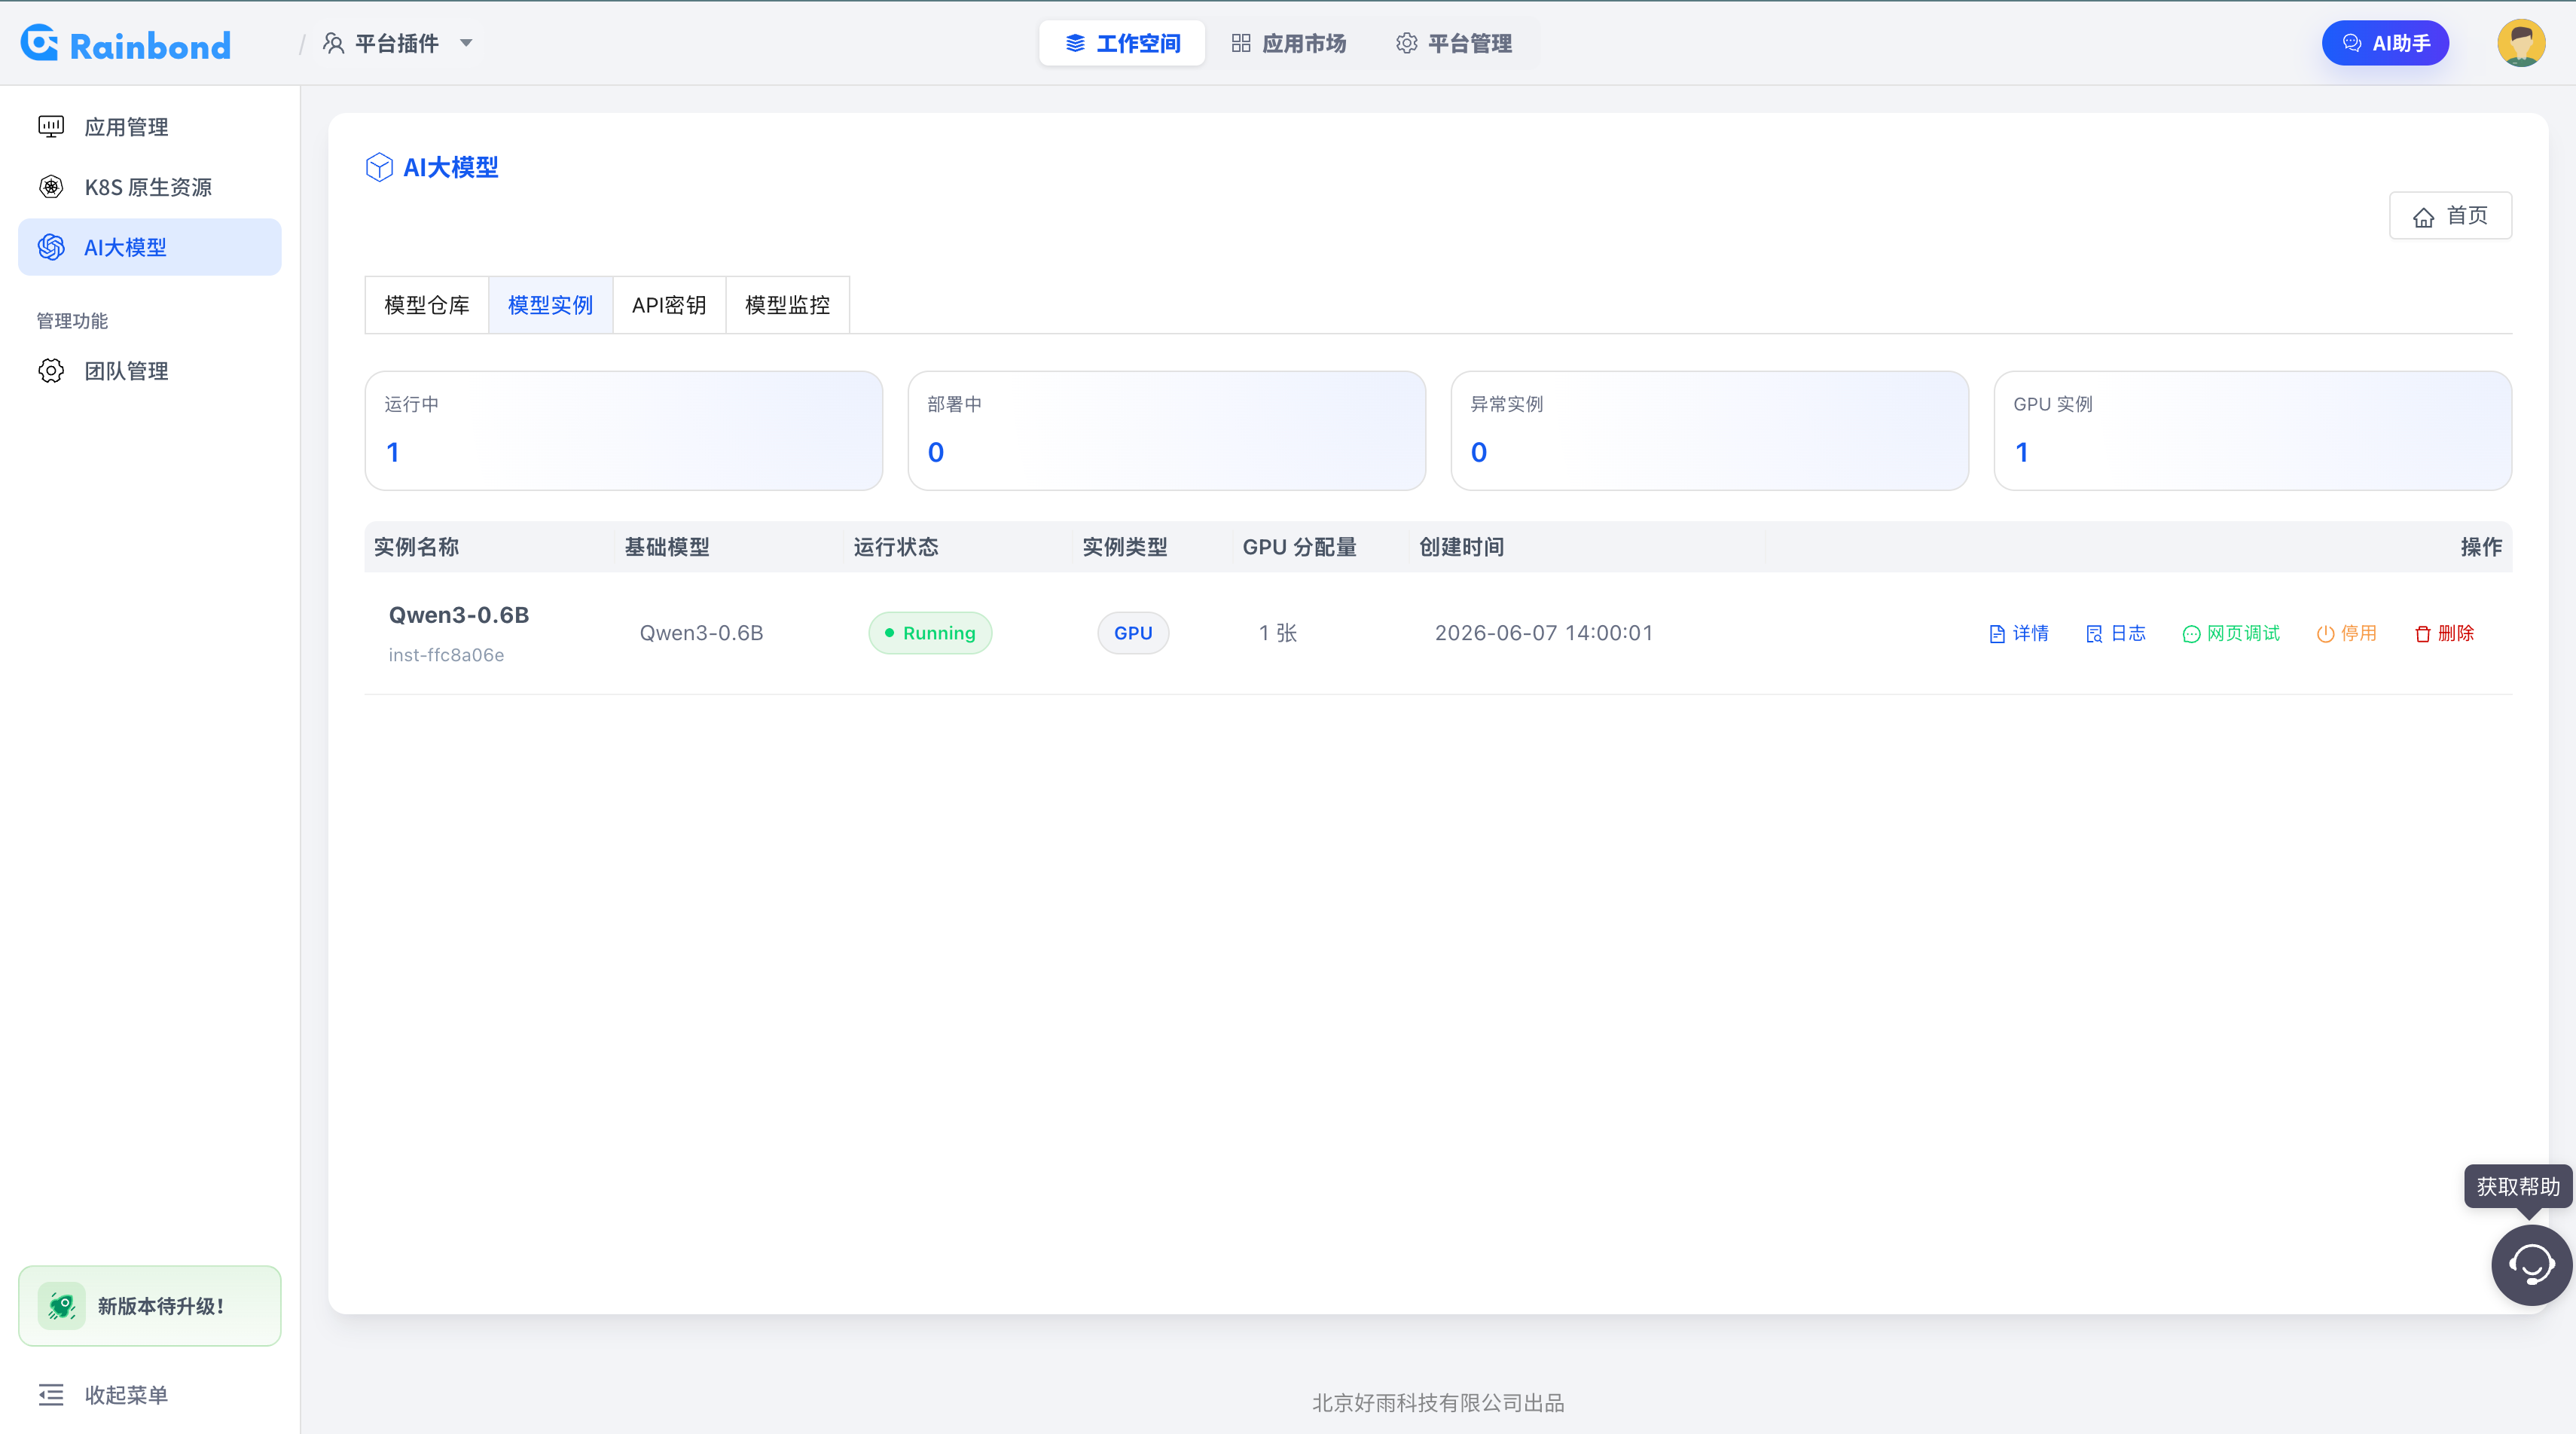Viewport: 2576px width, 1434px height.
Task: Click the 运行中 stat card
Action: 624,431
